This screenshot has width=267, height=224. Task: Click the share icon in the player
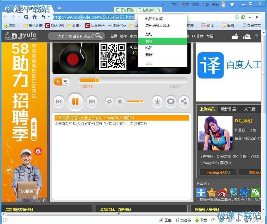[184, 101]
